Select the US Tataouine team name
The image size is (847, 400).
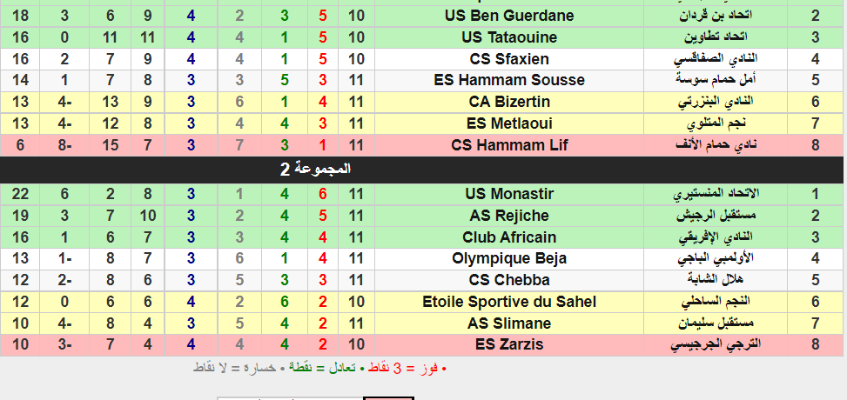[x=509, y=37]
